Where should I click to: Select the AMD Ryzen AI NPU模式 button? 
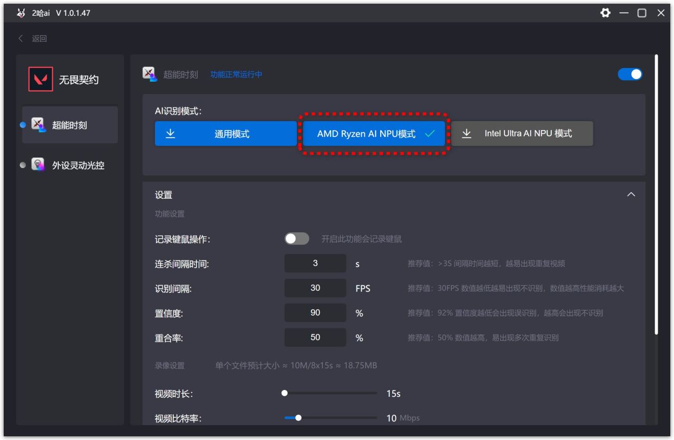click(x=374, y=134)
